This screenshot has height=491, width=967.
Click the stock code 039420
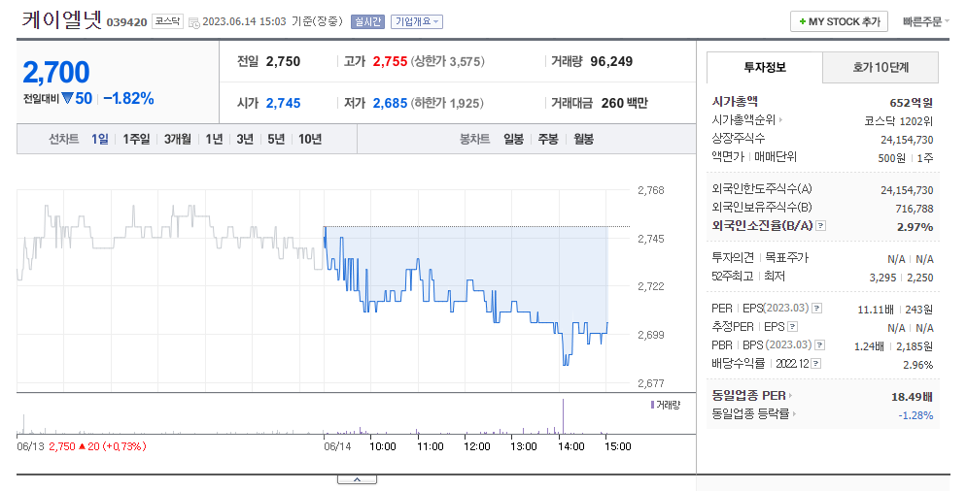pos(127,22)
